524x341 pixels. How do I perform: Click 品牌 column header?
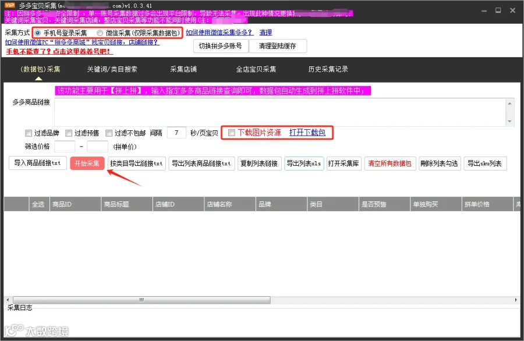[x=281, y=204]
